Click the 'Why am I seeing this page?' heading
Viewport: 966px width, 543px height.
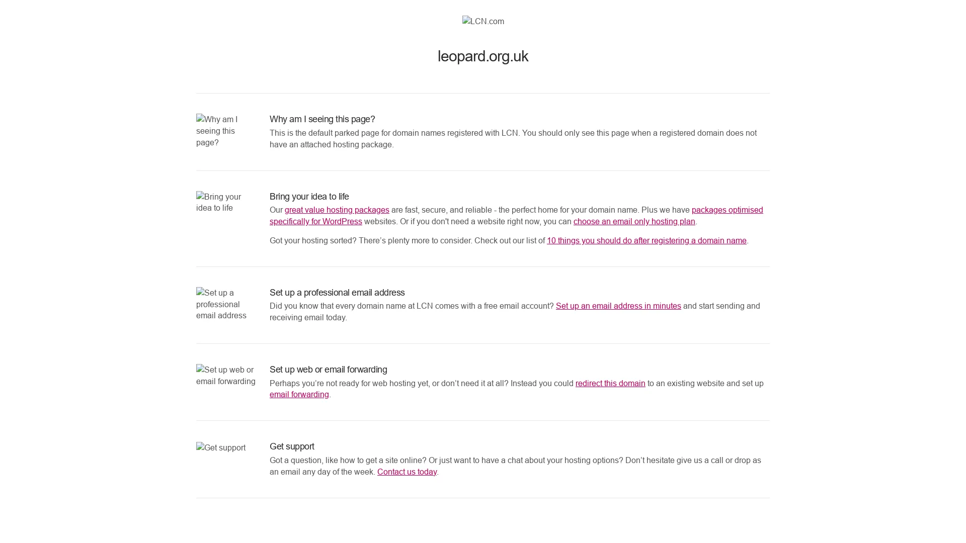coord(322,119)
